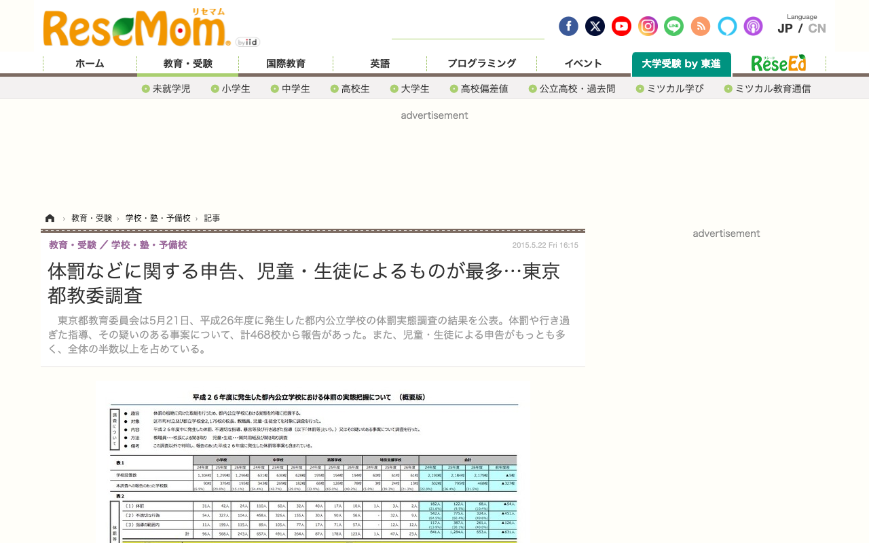Open the Facebook social icon

coord(568,26)
